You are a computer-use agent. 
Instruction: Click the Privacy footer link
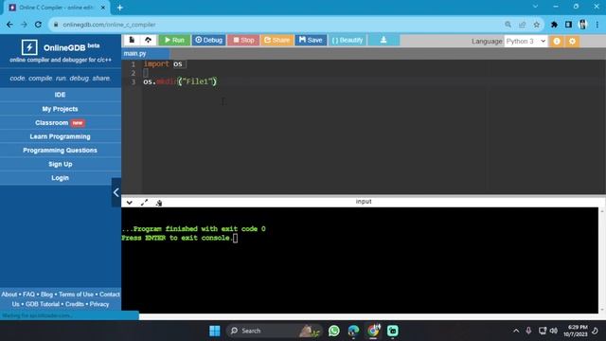(x=99, y=304)
